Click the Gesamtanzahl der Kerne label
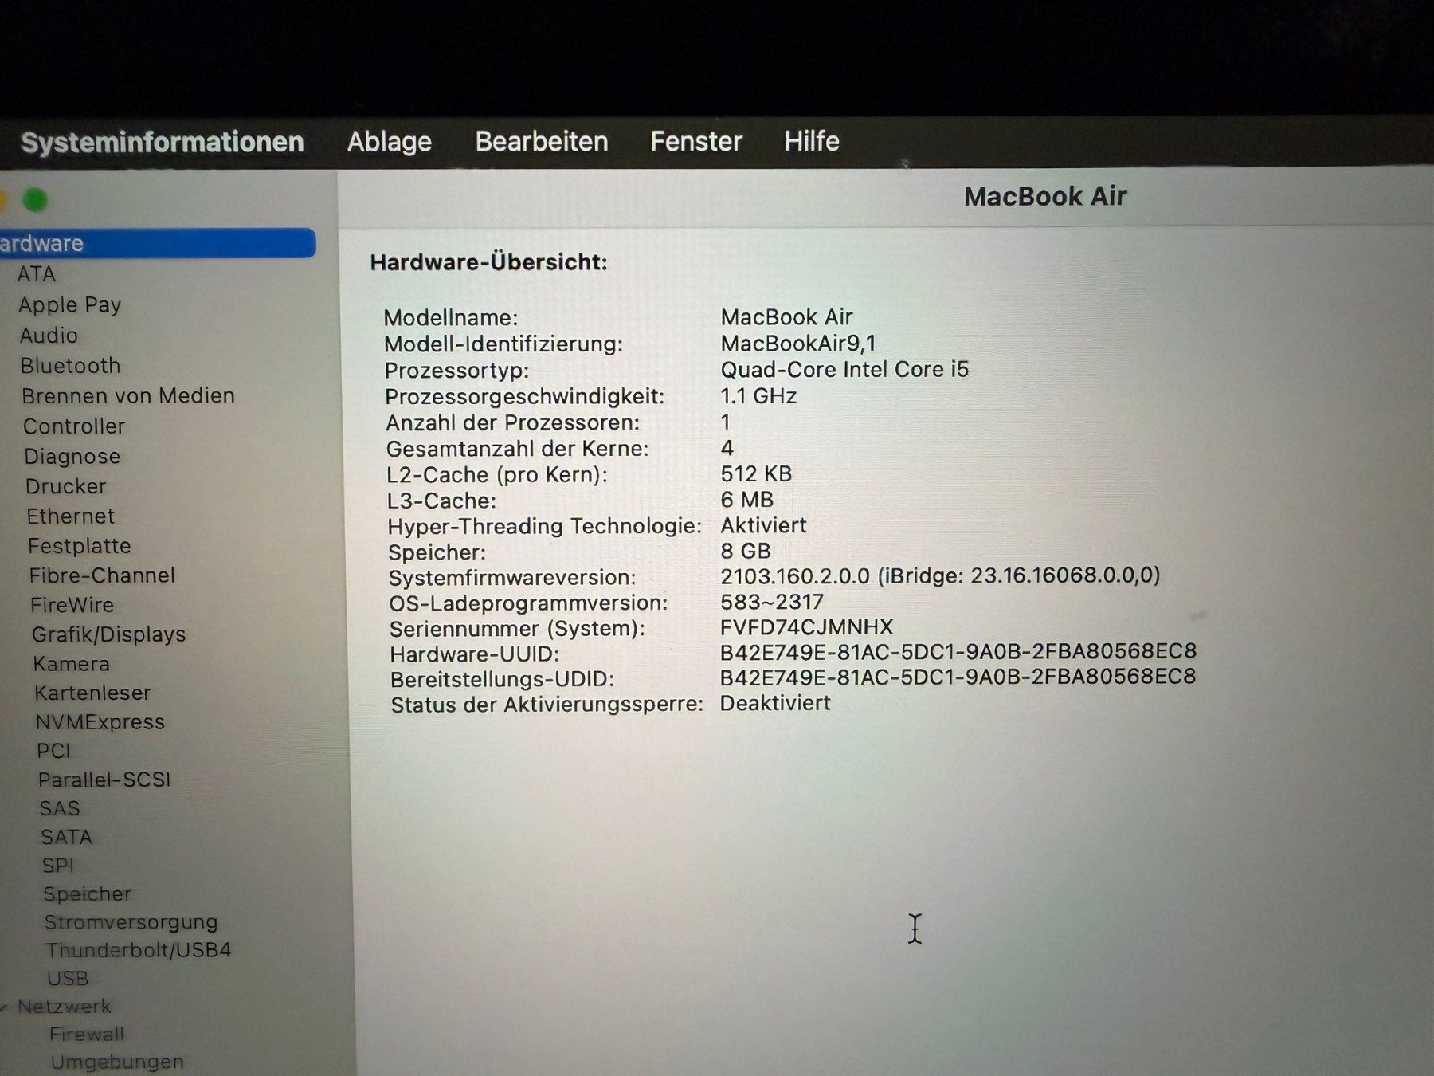Image resolution: width=1434 pixels, height=1076 pixels. pyautogui.click(x=518, y=449)
